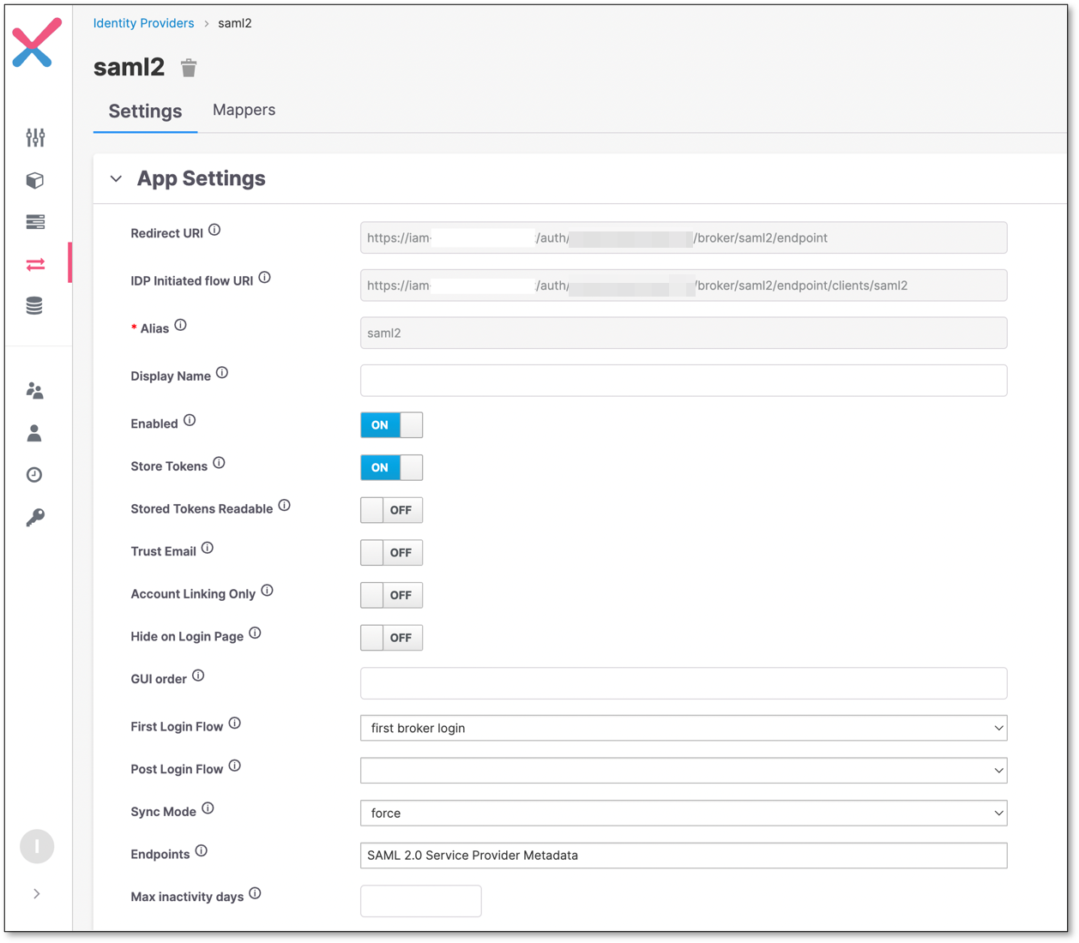Toggle the Store Tokens switch off
This screenshot has width=1079, height=943.
click(391, 467)
